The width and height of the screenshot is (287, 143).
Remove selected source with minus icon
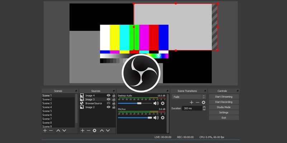[x=88, y=130]
